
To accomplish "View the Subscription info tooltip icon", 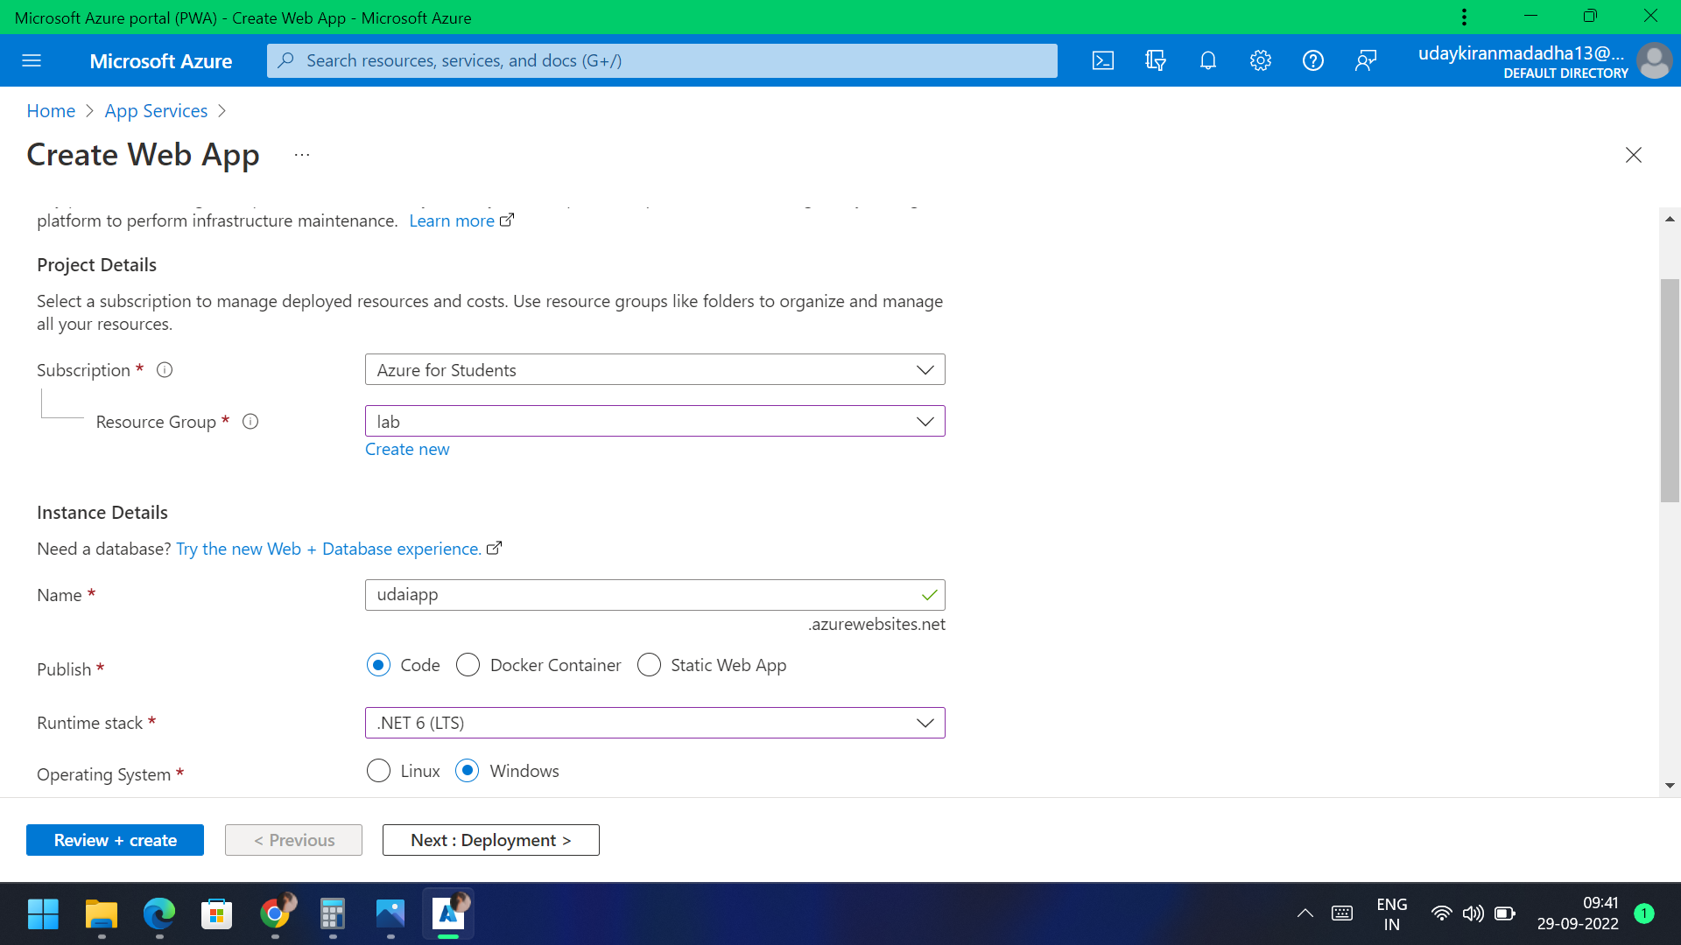I will pos(164,369).
